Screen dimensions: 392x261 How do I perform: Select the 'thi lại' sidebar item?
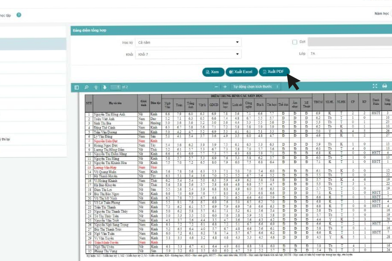click(x=33, y=140)
